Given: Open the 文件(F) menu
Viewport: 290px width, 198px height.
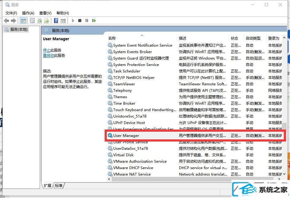Looking at the screenshot, I should 11,13.
